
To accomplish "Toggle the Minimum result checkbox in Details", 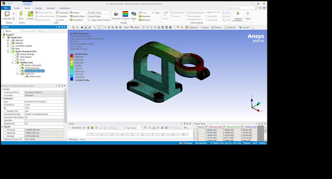I will click(x=5, y=130).
